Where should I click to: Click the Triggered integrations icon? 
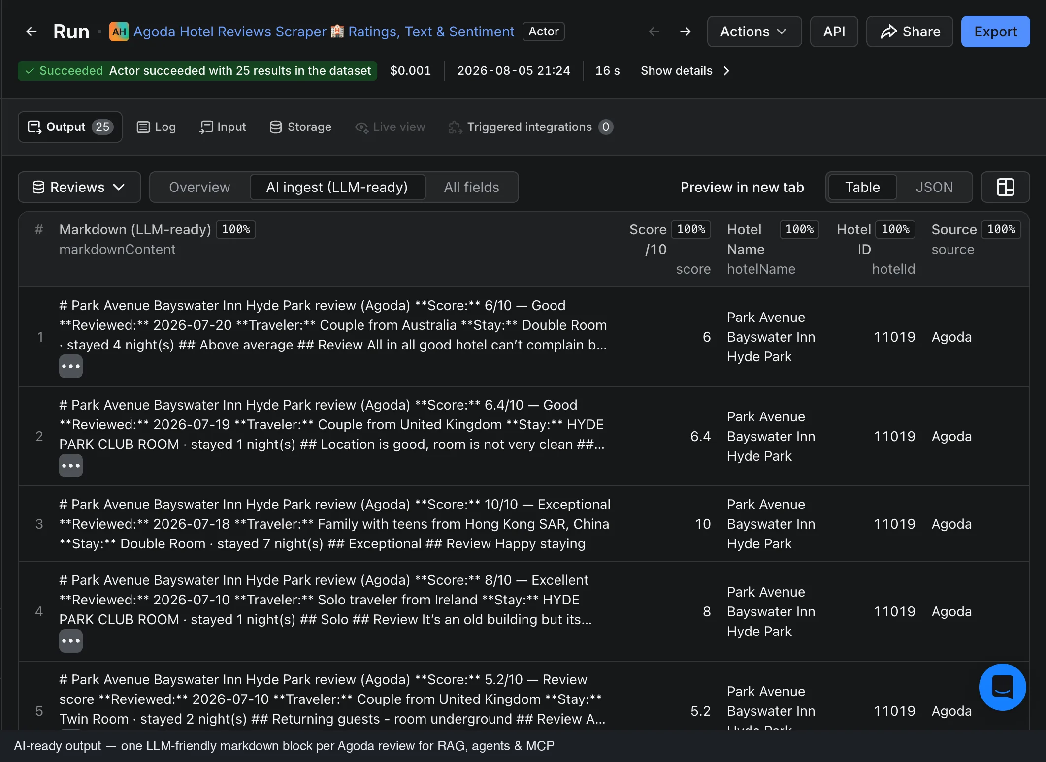pos(455,127)
